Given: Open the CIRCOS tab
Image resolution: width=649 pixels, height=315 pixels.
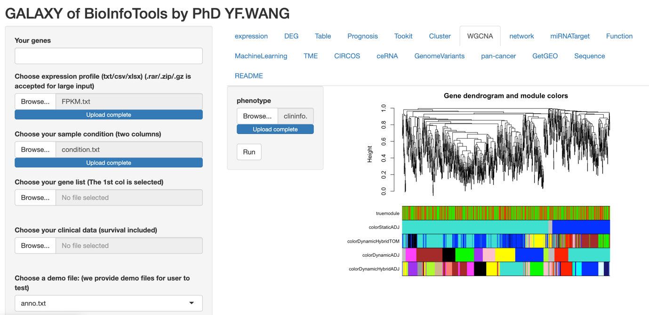Looking at the screenshot, I should [347, 56].
